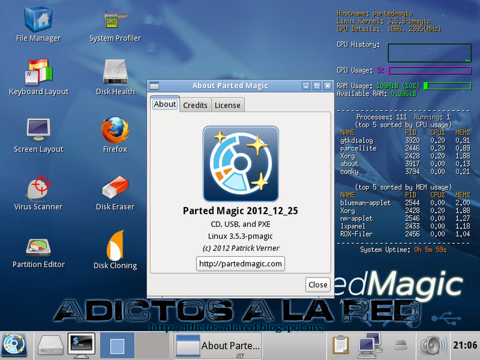Click the 'CD, USB, and PXE' text
480x360 pixels.
click(x=240, y=225)
